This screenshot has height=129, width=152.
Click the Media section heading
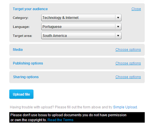click(18, 50)
